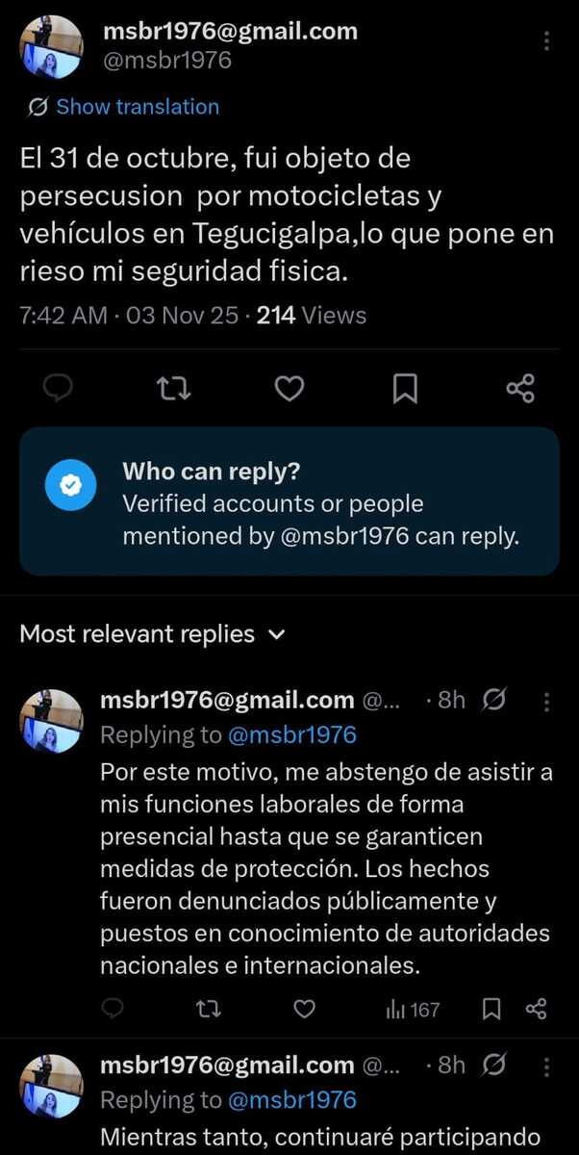Comment on the first reply
This screenshot has height=1155, width=579.
click(113, 1009)
